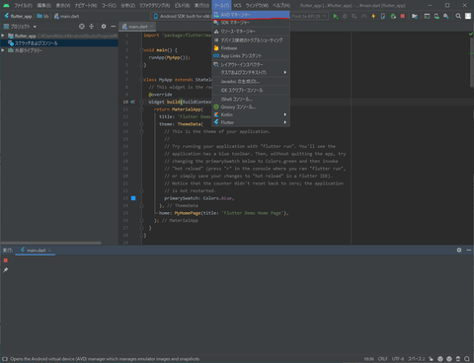
Task: Click the Debug bug icon in toolbar
Action: point(345,16)
